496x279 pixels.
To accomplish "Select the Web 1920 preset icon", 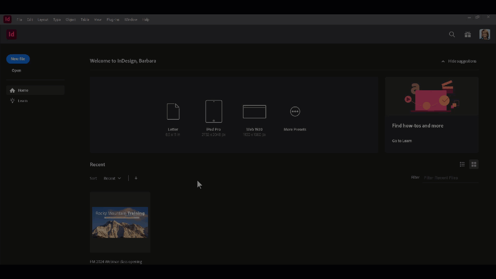I will [254, 112].
